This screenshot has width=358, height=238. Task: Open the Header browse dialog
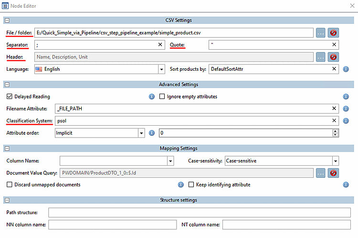321,57
